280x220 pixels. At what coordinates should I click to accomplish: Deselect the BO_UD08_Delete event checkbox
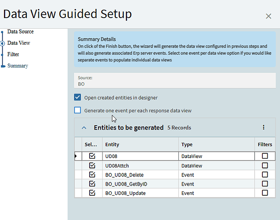pyautogui.click(x=92, y=175)
